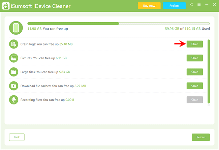Clean the Large files category

point(195,72)
